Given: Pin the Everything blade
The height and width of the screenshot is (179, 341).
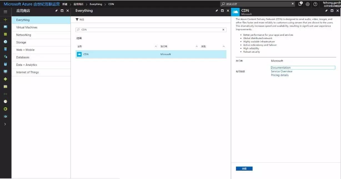Looking at the screenshot, I should tap(217, 11).
